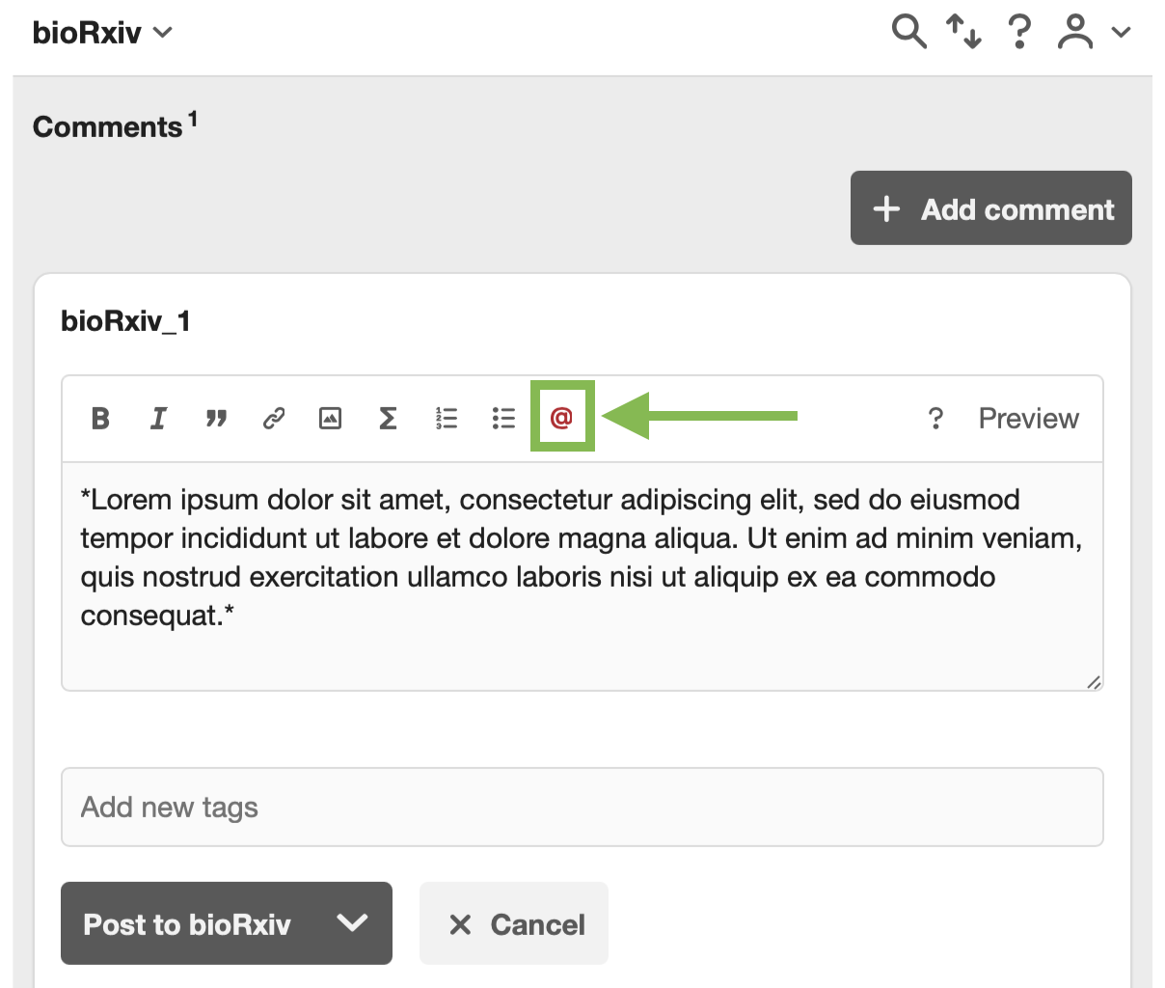This screenshot has height=988, width=1165.
Task: Open the sort arrows icon in header
Action: point(963,32)
